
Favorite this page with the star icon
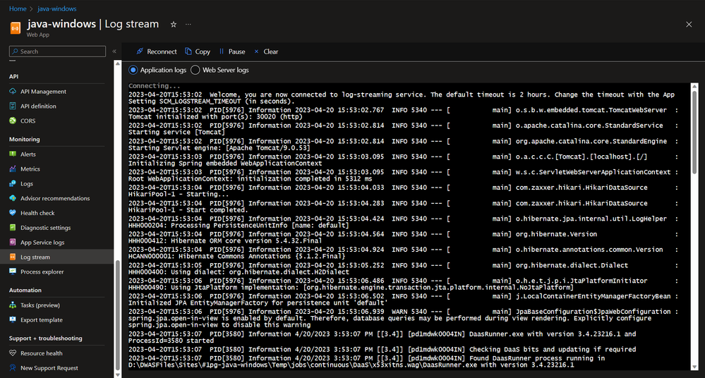click(x=174, y=24)
